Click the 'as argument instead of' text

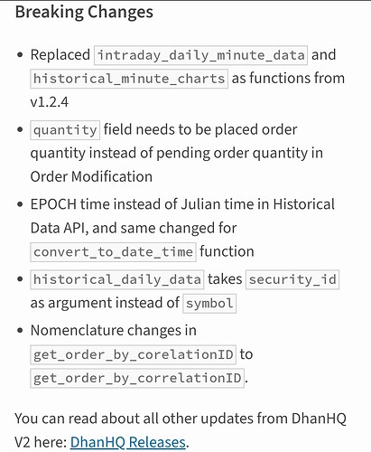[x=105, y=303]
